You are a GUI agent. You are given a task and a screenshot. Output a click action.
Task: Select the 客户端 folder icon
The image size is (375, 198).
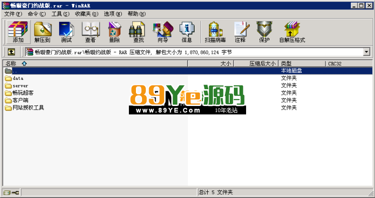(8, 100)
